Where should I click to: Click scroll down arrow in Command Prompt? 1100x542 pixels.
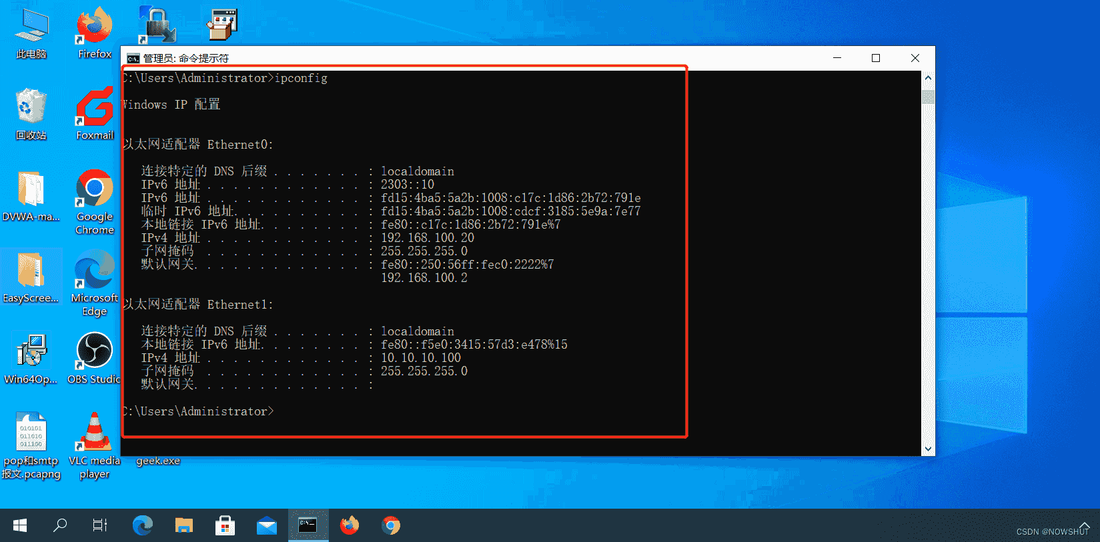point(928,449)
